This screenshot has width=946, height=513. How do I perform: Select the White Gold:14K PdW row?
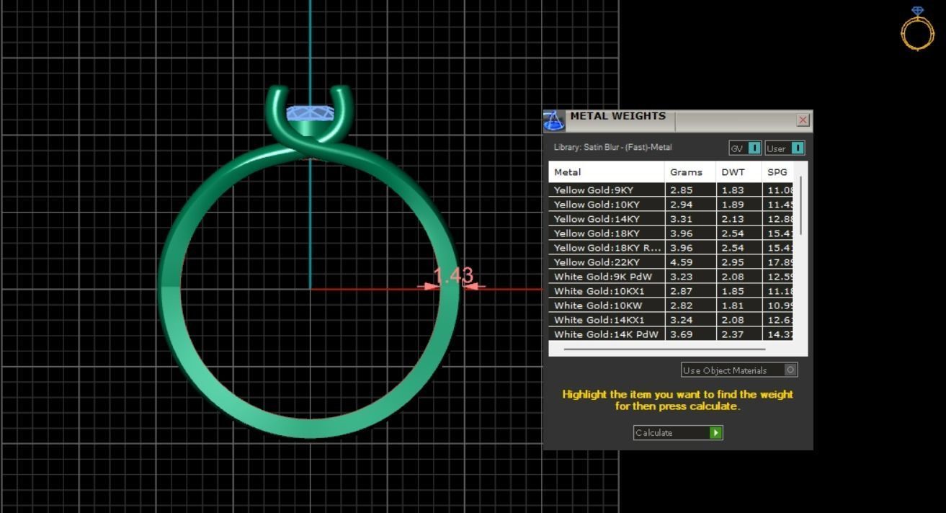(x=671, y=334)
